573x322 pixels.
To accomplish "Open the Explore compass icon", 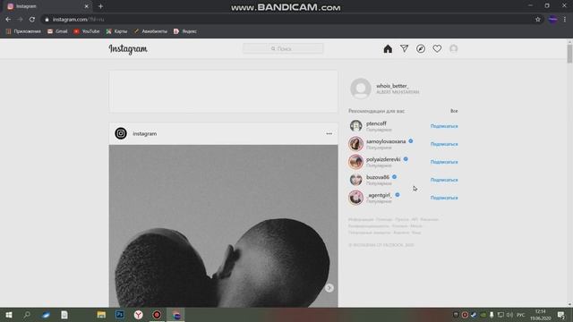I will pos(421,48).
